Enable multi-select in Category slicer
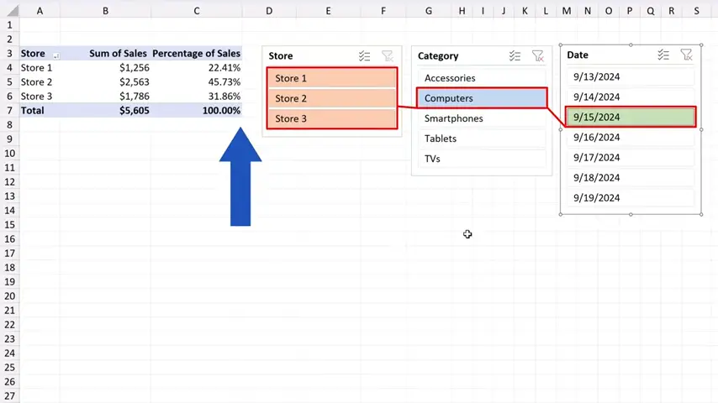This screenshot has width=718, height=403. (x=515, y=56)
